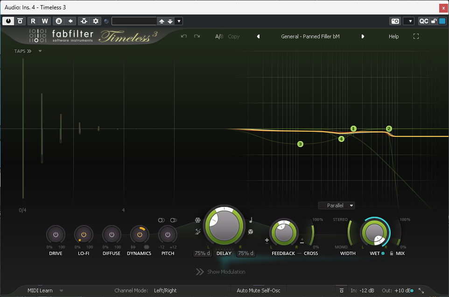
Task: Expand the TAPS panel
Action: (x=23, y=51)
